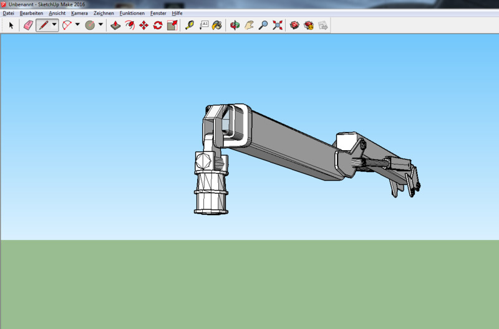Open the arc tool dropdown arrow
Image resolution: width=499 pixels, height=329 pixels.
(x=77, y=26)
